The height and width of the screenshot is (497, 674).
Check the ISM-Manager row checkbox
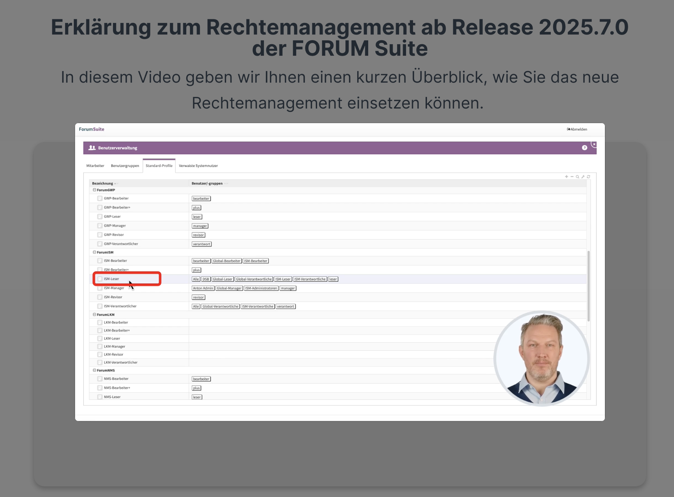(100, 289)
